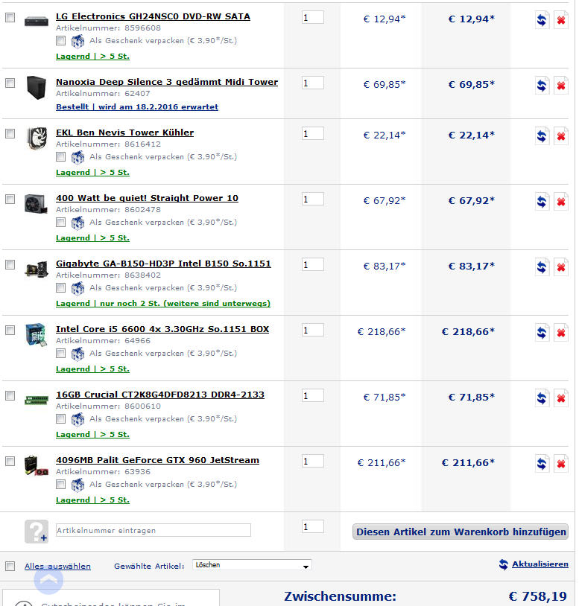Click Diesen Artikel zum Warenkorb hinzufügen button

click(x=461, y=532)
